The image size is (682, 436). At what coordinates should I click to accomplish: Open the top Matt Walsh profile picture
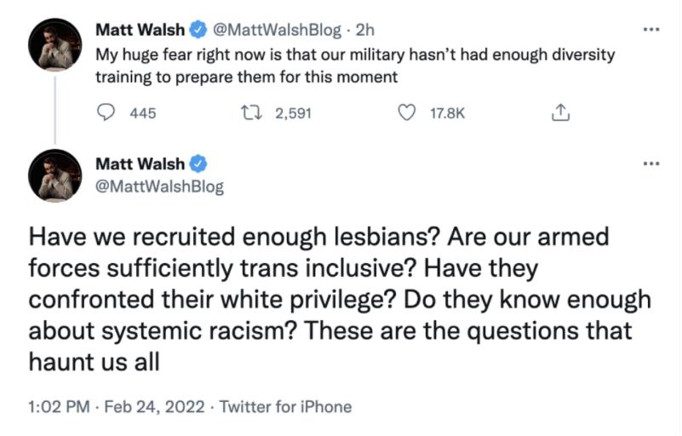point(54,44)
